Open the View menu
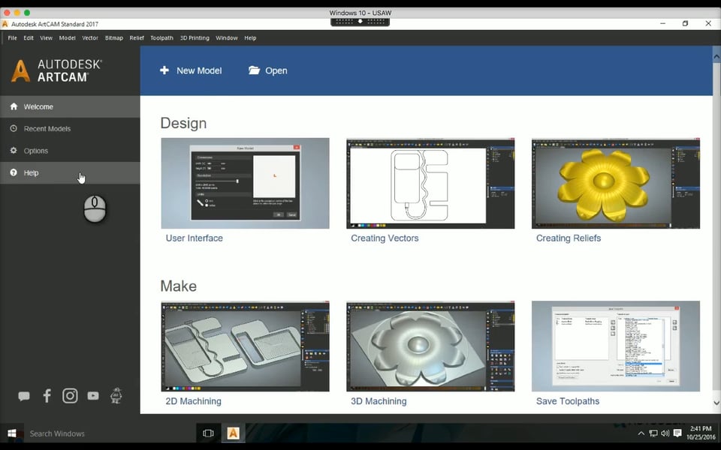 click(x=46, y=38)
